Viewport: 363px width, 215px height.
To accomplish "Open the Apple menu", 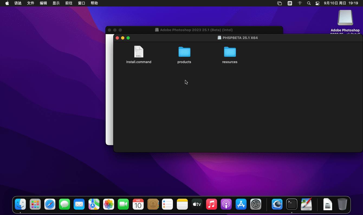I will [x=7, y=3].
